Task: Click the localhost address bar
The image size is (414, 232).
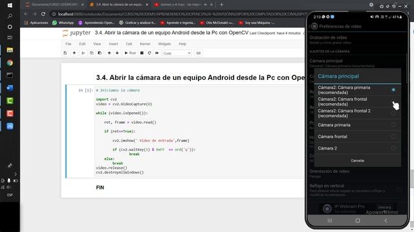Action: point(177,14)
